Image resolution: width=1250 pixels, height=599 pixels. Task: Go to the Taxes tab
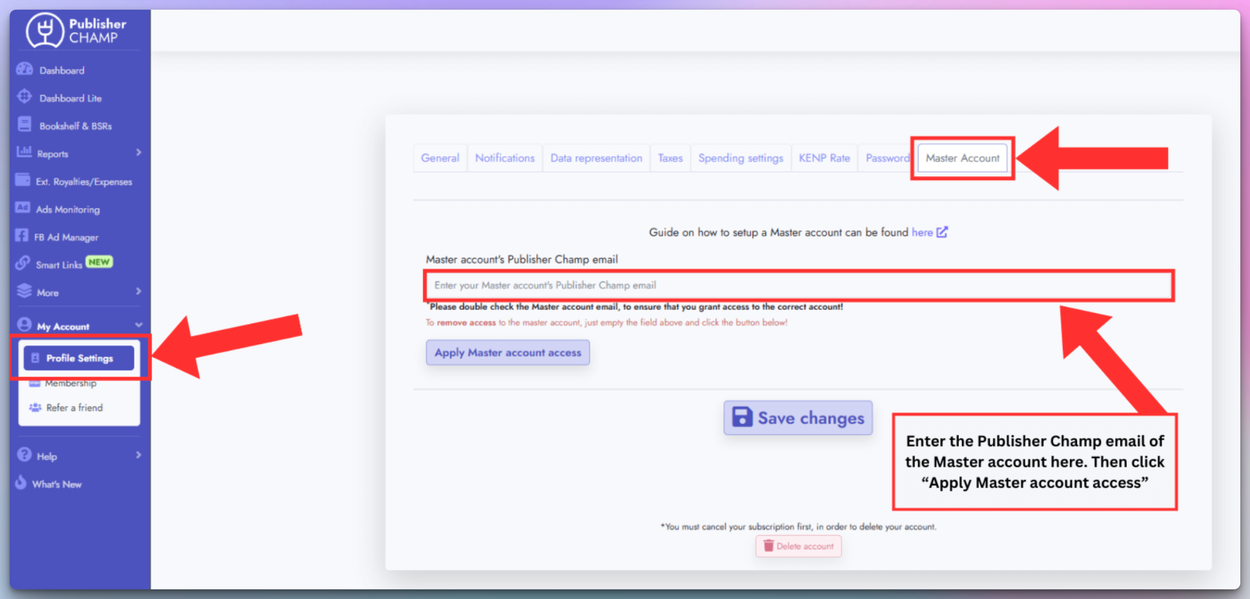[670, 158]
